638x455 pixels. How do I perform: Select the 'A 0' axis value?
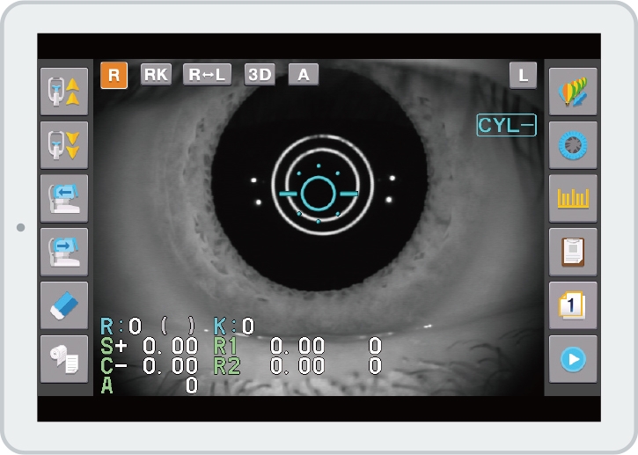150,385
